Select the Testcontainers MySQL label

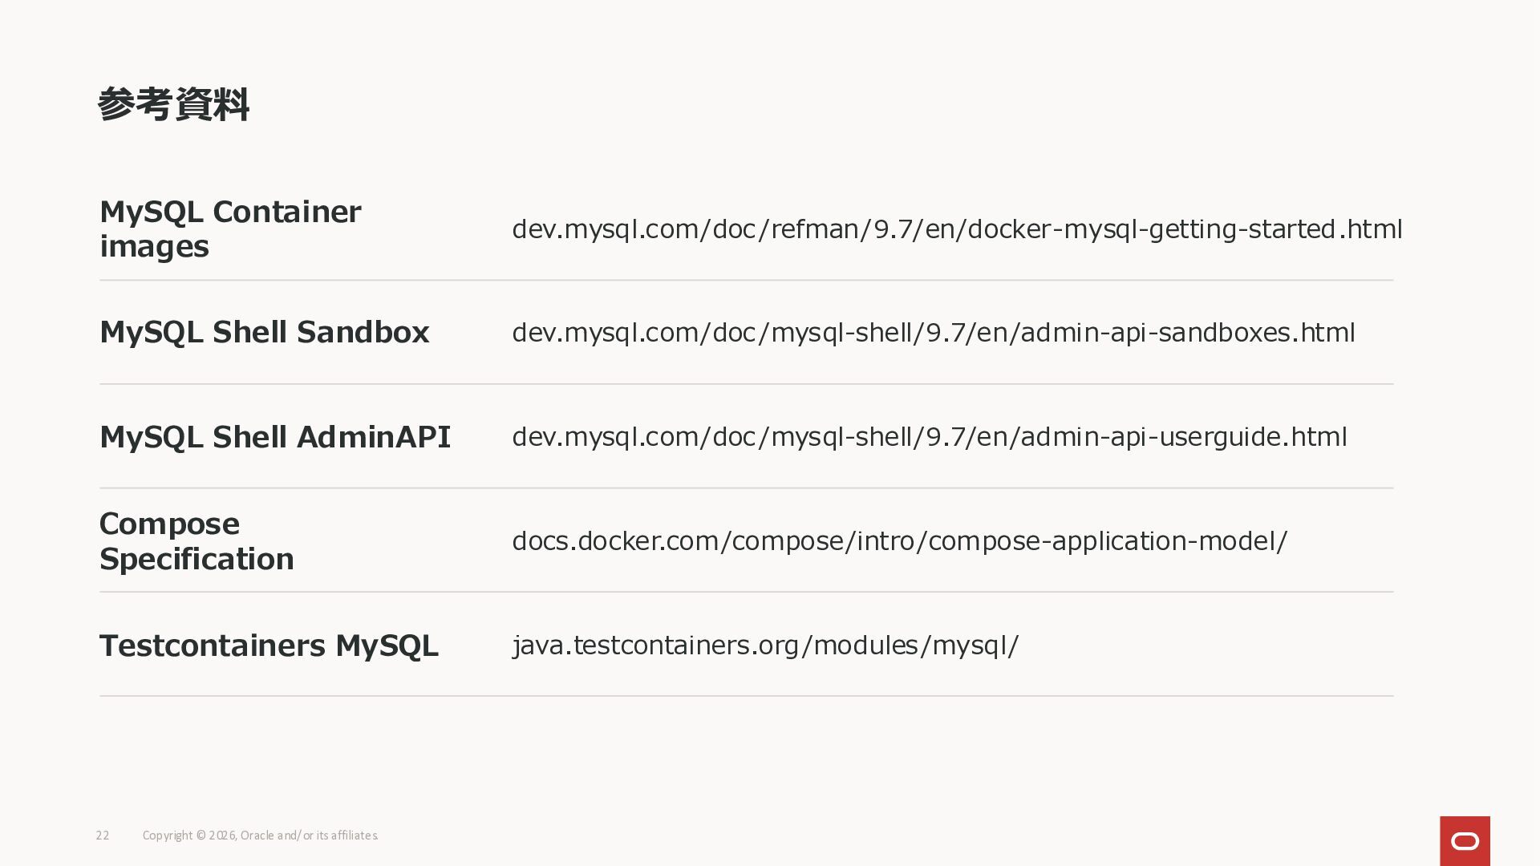269,645
